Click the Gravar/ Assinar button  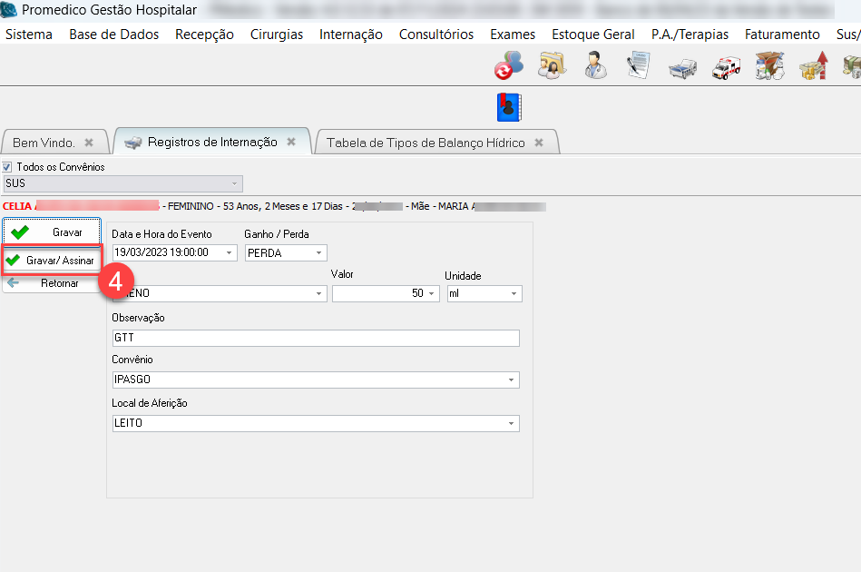pyautogui.click(x=52, y=261)
